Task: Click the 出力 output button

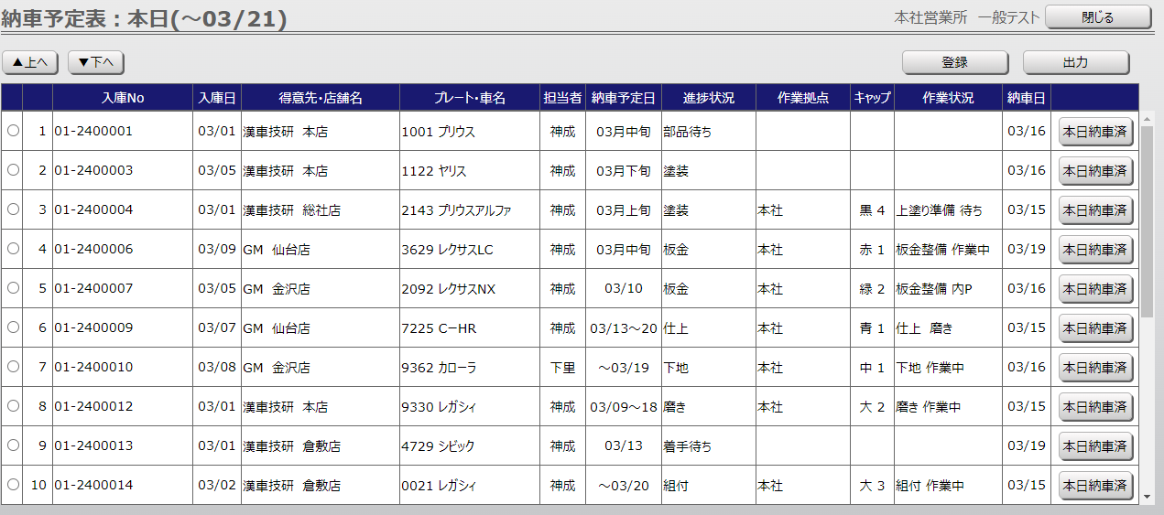Action: coord(1076,62)
